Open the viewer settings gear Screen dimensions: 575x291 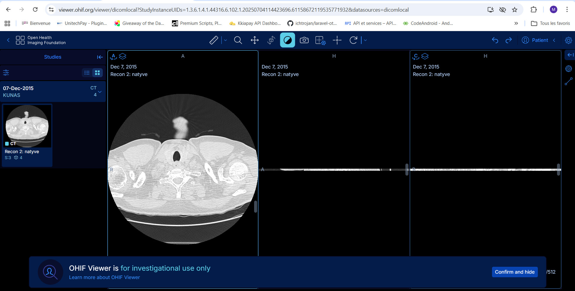point(568,40)
